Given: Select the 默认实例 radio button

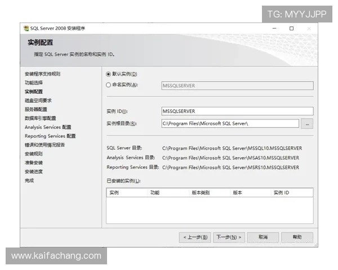Looking at the screenshot, I should point(108,74).
